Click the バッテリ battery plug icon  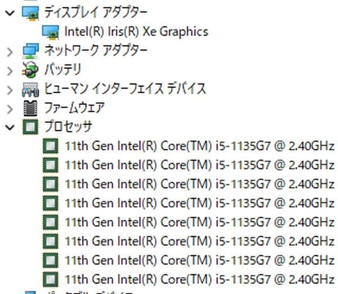click(30, 69)
